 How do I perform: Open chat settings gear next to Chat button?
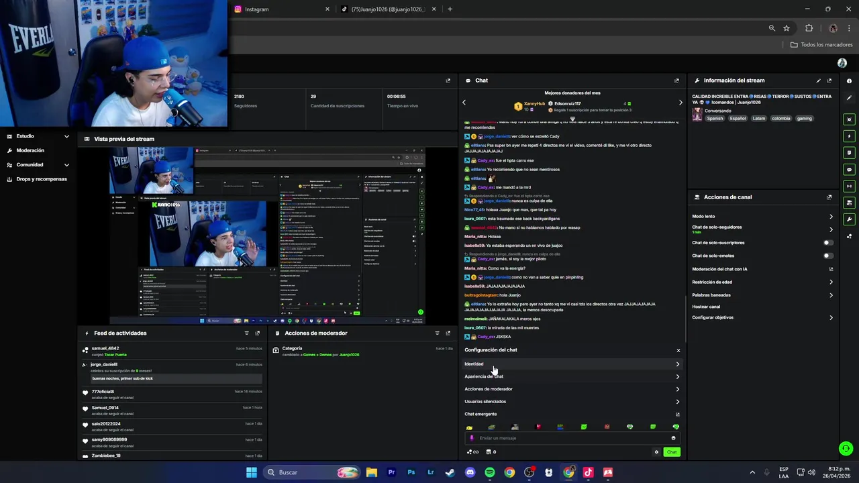coord(656,452)
